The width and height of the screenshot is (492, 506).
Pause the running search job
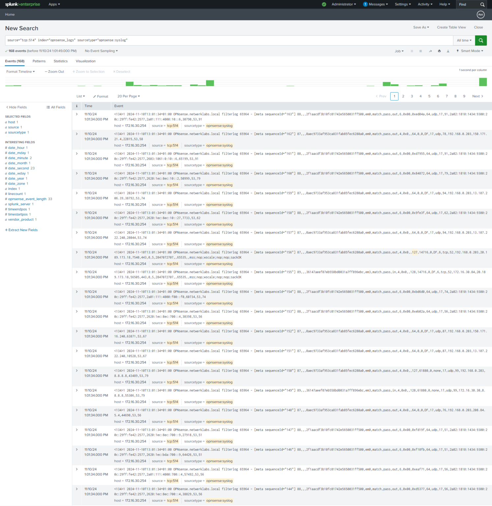[x=412, y=51]
